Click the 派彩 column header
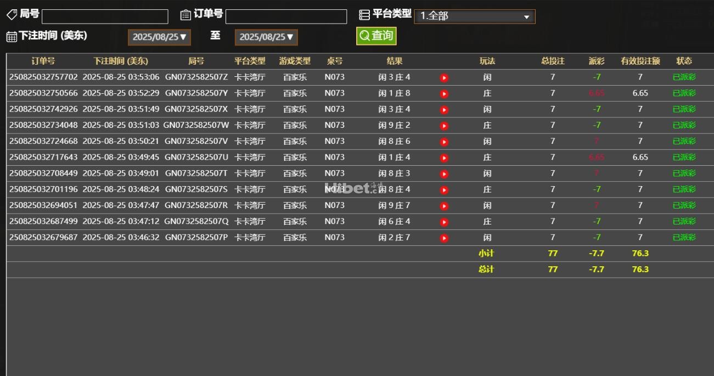Viewport: 714px width, 376px height. coord(596,61)
